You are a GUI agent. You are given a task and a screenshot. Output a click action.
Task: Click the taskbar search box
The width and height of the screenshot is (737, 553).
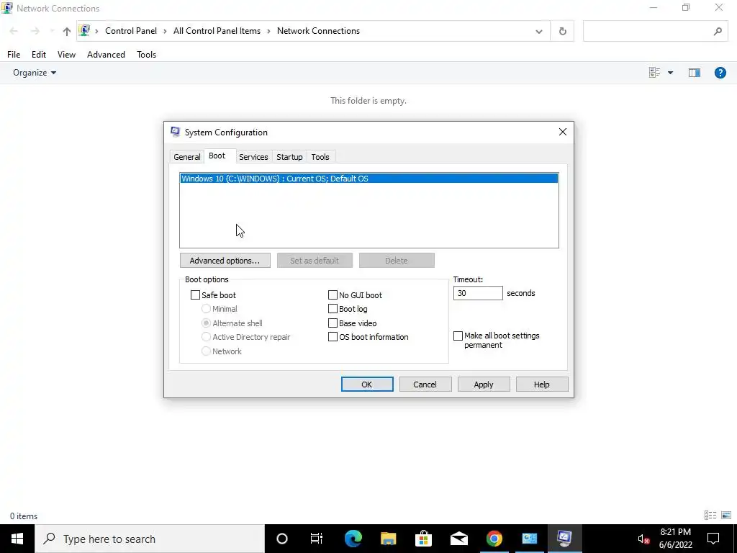click(x=150, y=539)
